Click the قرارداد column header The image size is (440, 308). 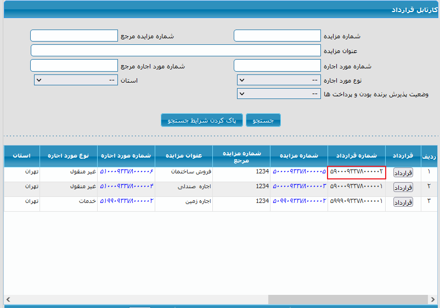pos(403,156)
